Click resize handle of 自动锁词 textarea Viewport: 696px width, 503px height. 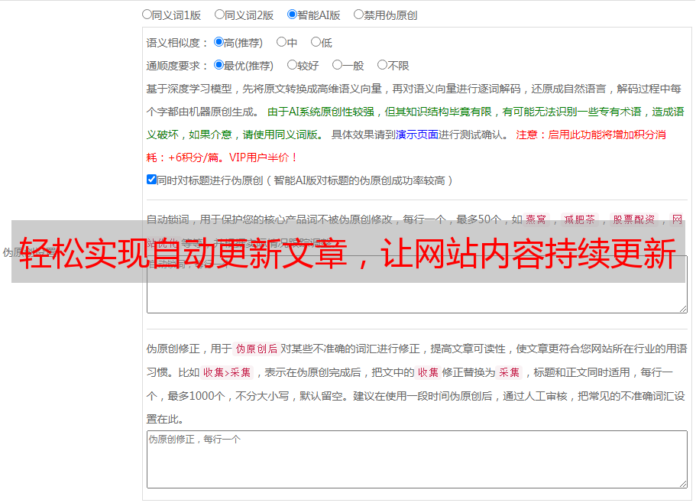[683, 309]
